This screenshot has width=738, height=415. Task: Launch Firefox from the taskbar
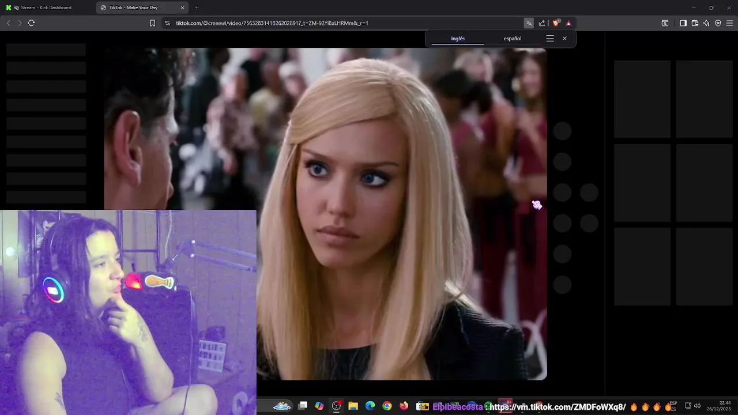[404, 406]
